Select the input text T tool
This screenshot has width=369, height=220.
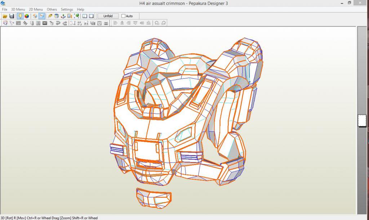(x=38, y=23)
